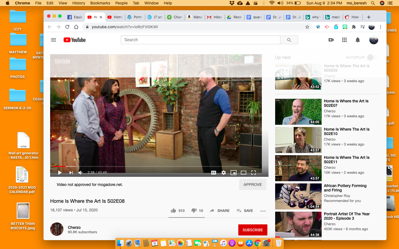Subscribe to the Cherzo channel
The width and height of the screenshot is (399, 249).
point(253,230)
